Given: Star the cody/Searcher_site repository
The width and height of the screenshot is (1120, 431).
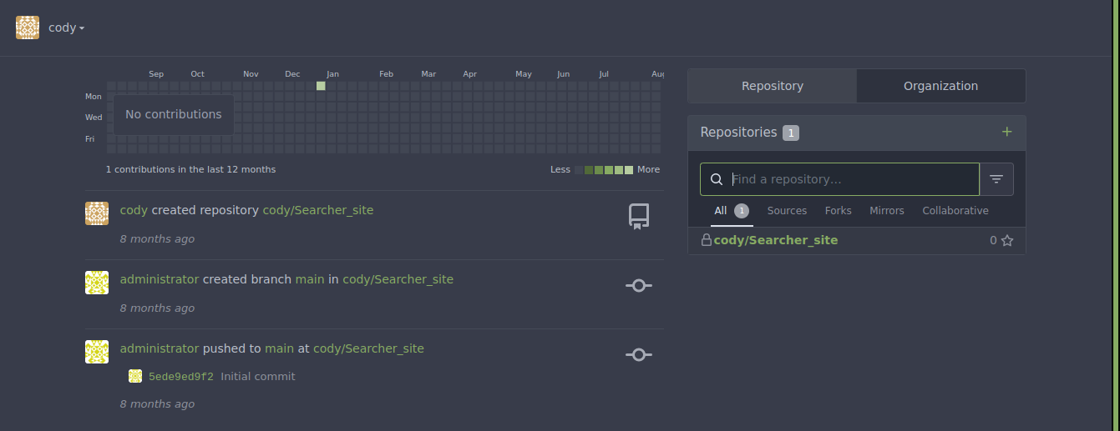Looking at the screenshot, I should tap(1006, 240).
